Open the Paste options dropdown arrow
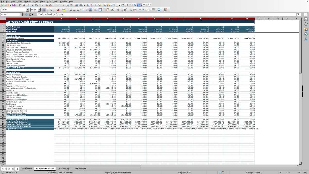Screen dimensions: 309x174 coord(43,5)
